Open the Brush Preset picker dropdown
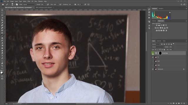 click(14, 4)
